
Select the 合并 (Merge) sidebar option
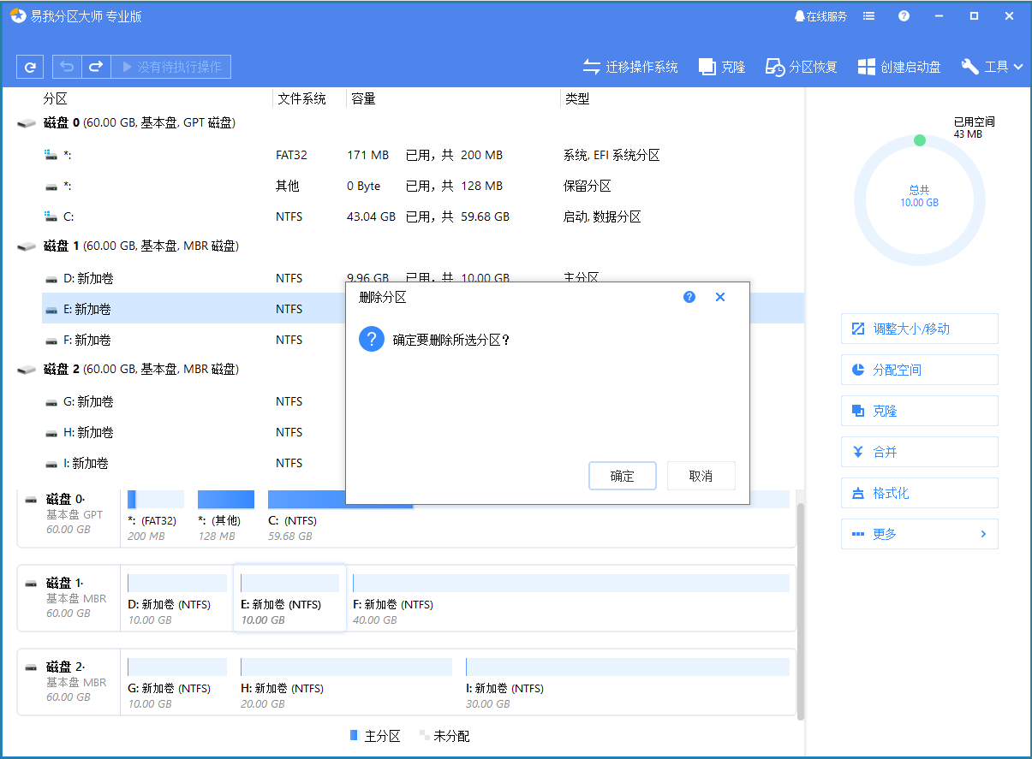point(919,452)
